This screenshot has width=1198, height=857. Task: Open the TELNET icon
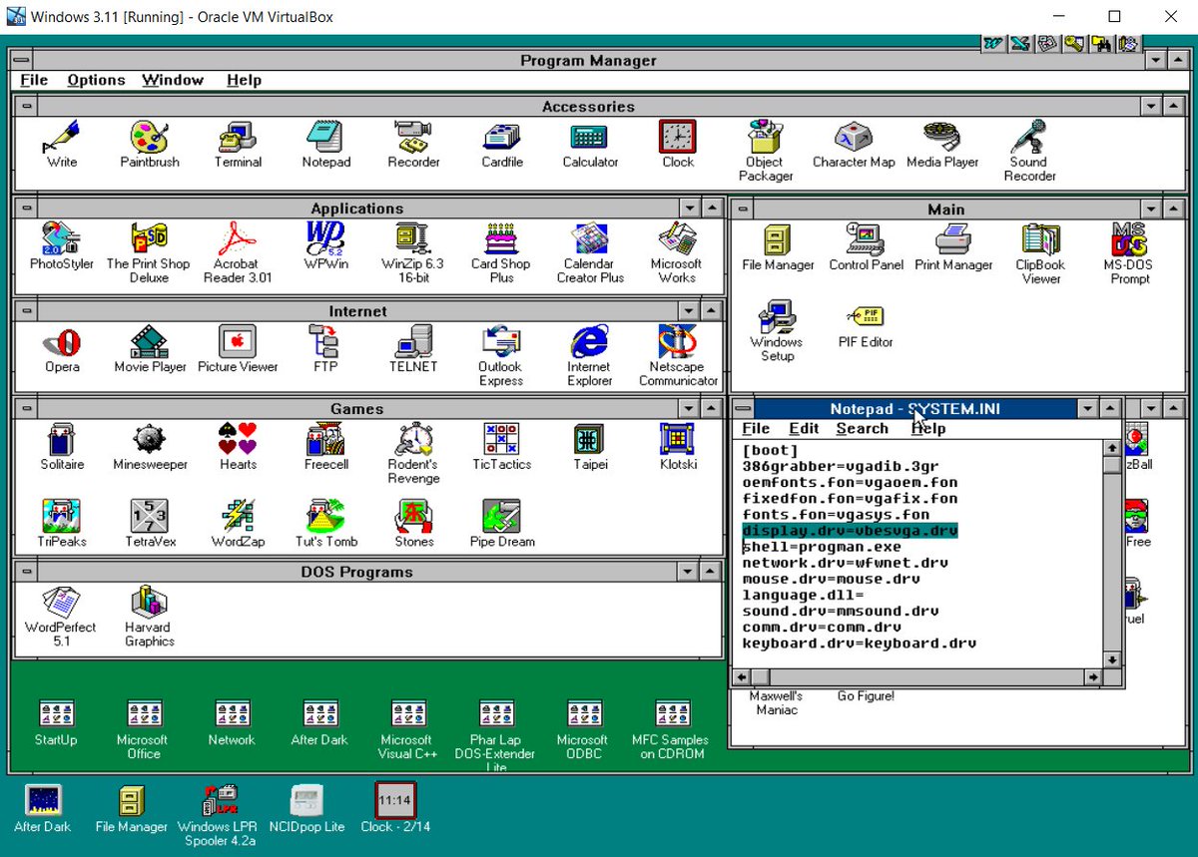pos(413,349)
